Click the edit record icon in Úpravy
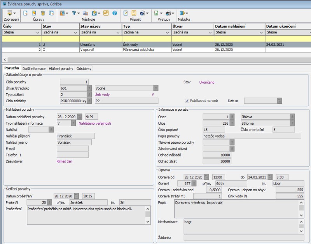 [34, 13]
